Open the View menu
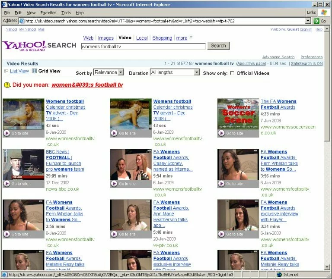Image resolution: width=332 pixels, height=279 pixels. [x=31, y=13]
